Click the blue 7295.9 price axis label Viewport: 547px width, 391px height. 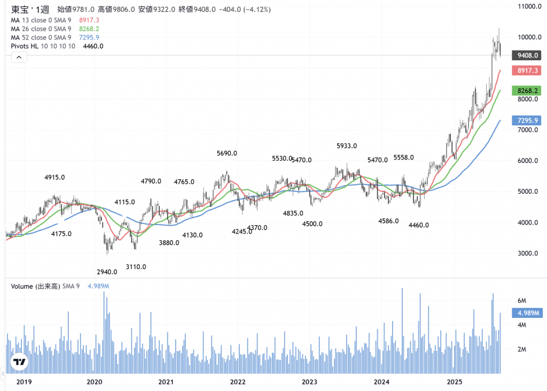click(x=526, y=121)
